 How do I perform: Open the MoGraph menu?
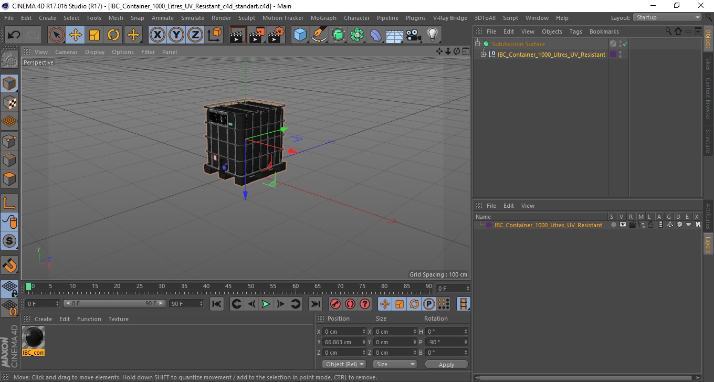[x=323, y=18]
